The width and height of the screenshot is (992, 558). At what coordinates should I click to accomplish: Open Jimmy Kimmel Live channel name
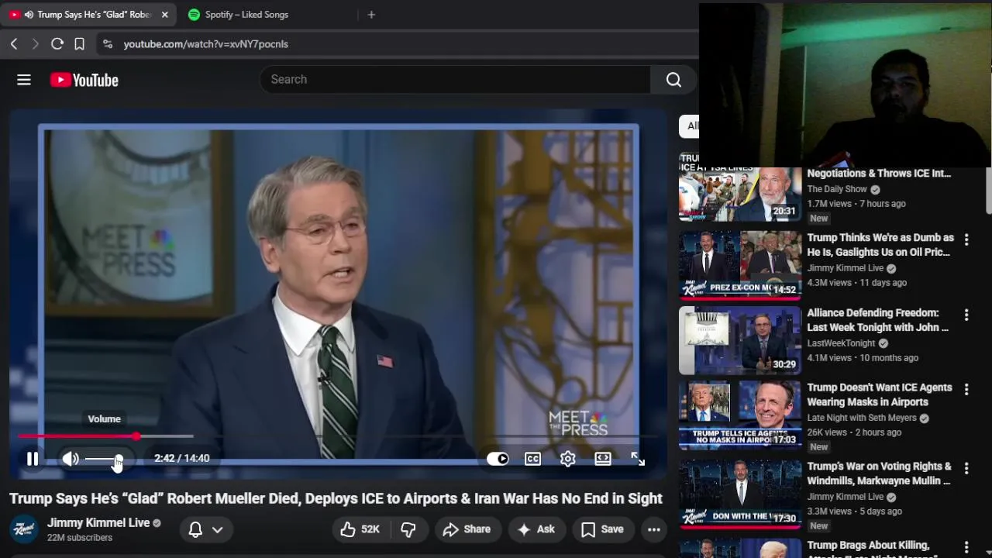tap(98, 523)
